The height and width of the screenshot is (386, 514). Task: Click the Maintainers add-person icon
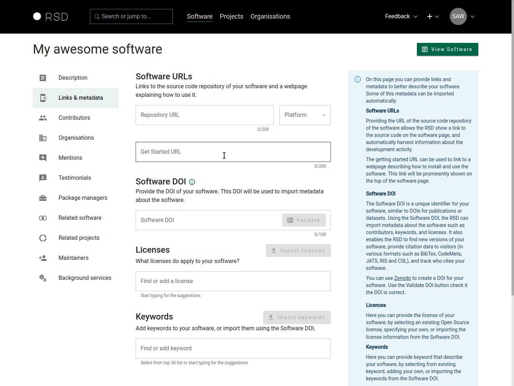[43, 258]
